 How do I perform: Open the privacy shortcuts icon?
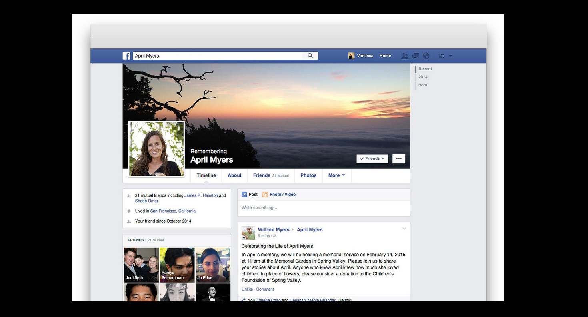(x=442, y=56)
